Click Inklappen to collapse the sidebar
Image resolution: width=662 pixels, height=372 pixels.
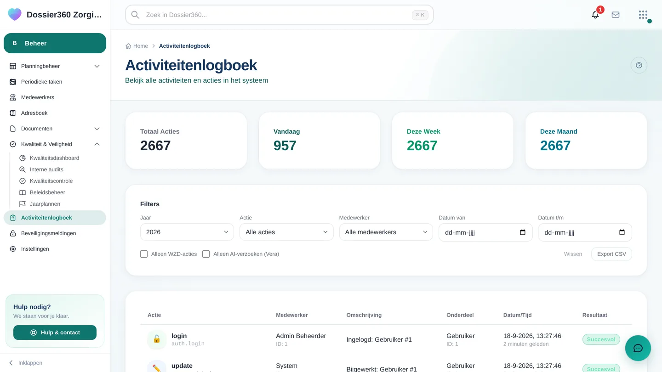click(26, 363)
